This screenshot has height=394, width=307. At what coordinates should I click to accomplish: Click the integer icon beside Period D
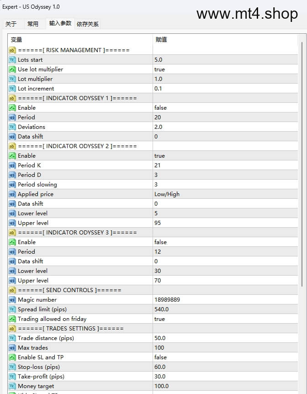coord(12,175)
